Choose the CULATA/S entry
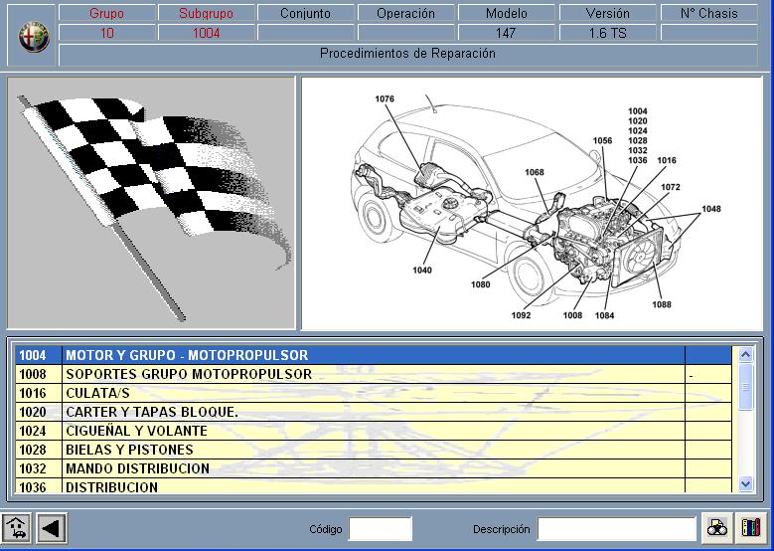The width and height of the screenshot is (774, 551). (x=373, y=393)
